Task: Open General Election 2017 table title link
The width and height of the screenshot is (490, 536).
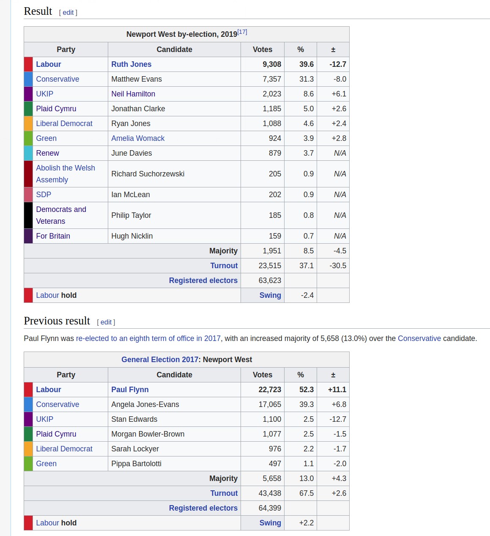Action: [x=160, y=360]
